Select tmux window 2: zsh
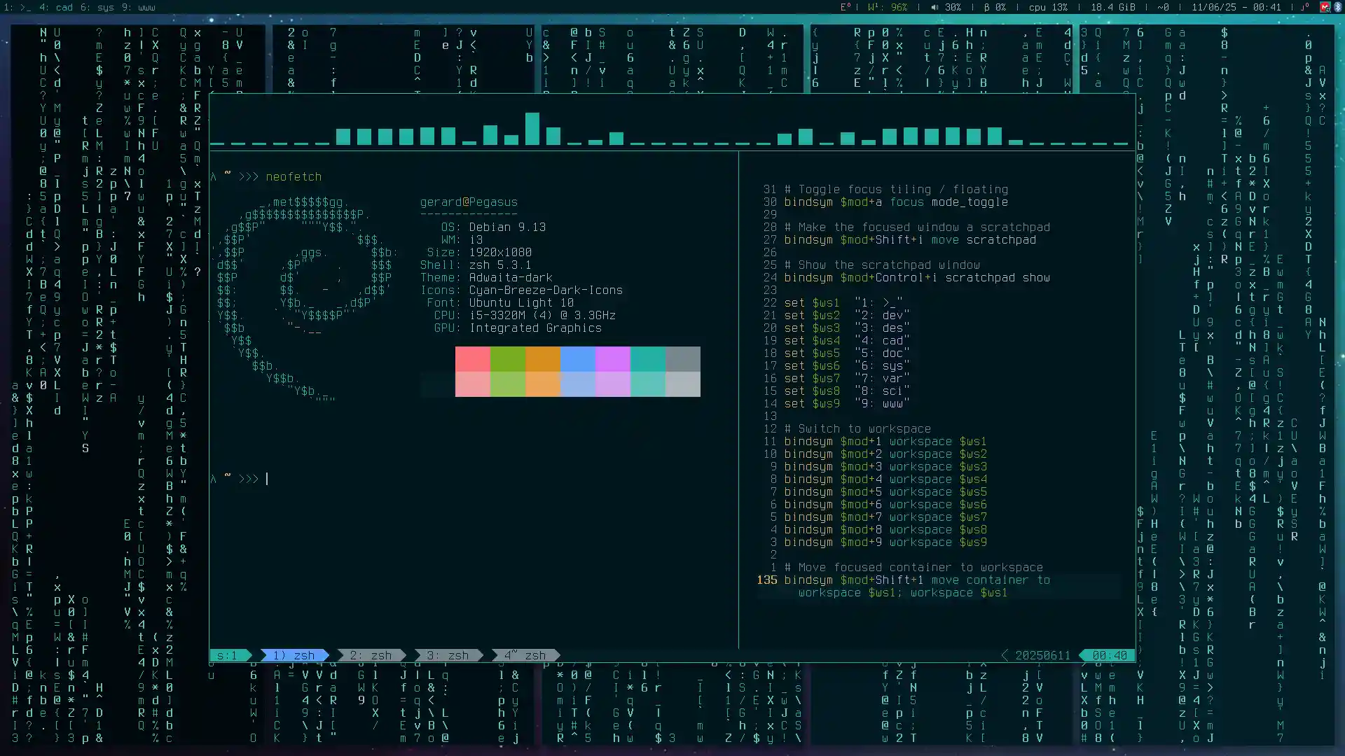1345x756 pixels. pyautogui.click(x=371, y=655)
